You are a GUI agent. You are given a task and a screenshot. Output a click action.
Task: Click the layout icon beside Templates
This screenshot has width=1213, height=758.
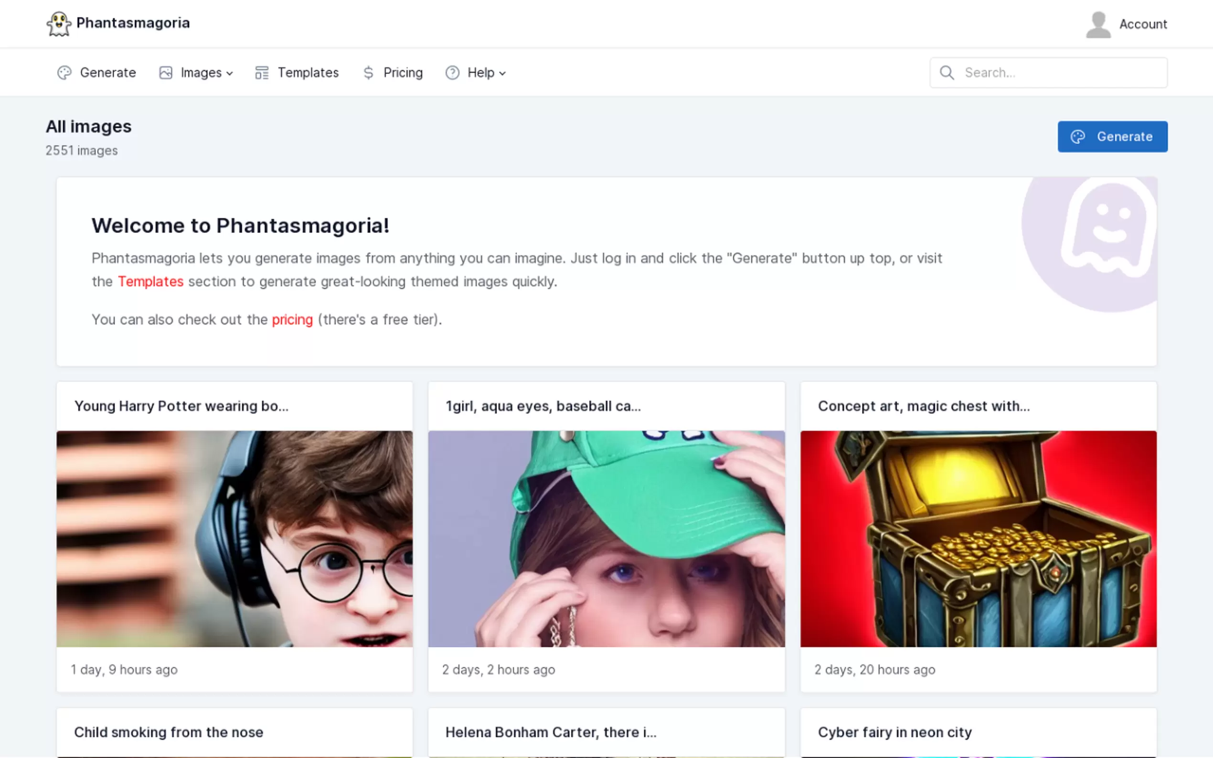click(262, 73)
